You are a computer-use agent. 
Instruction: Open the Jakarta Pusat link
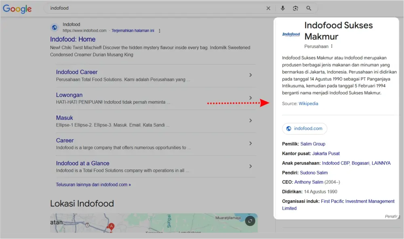pos(326,154)
